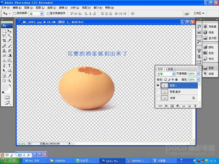The image size is (219, 164).
Task: Open the 信息 panel
Action: [x=209, y=32]
